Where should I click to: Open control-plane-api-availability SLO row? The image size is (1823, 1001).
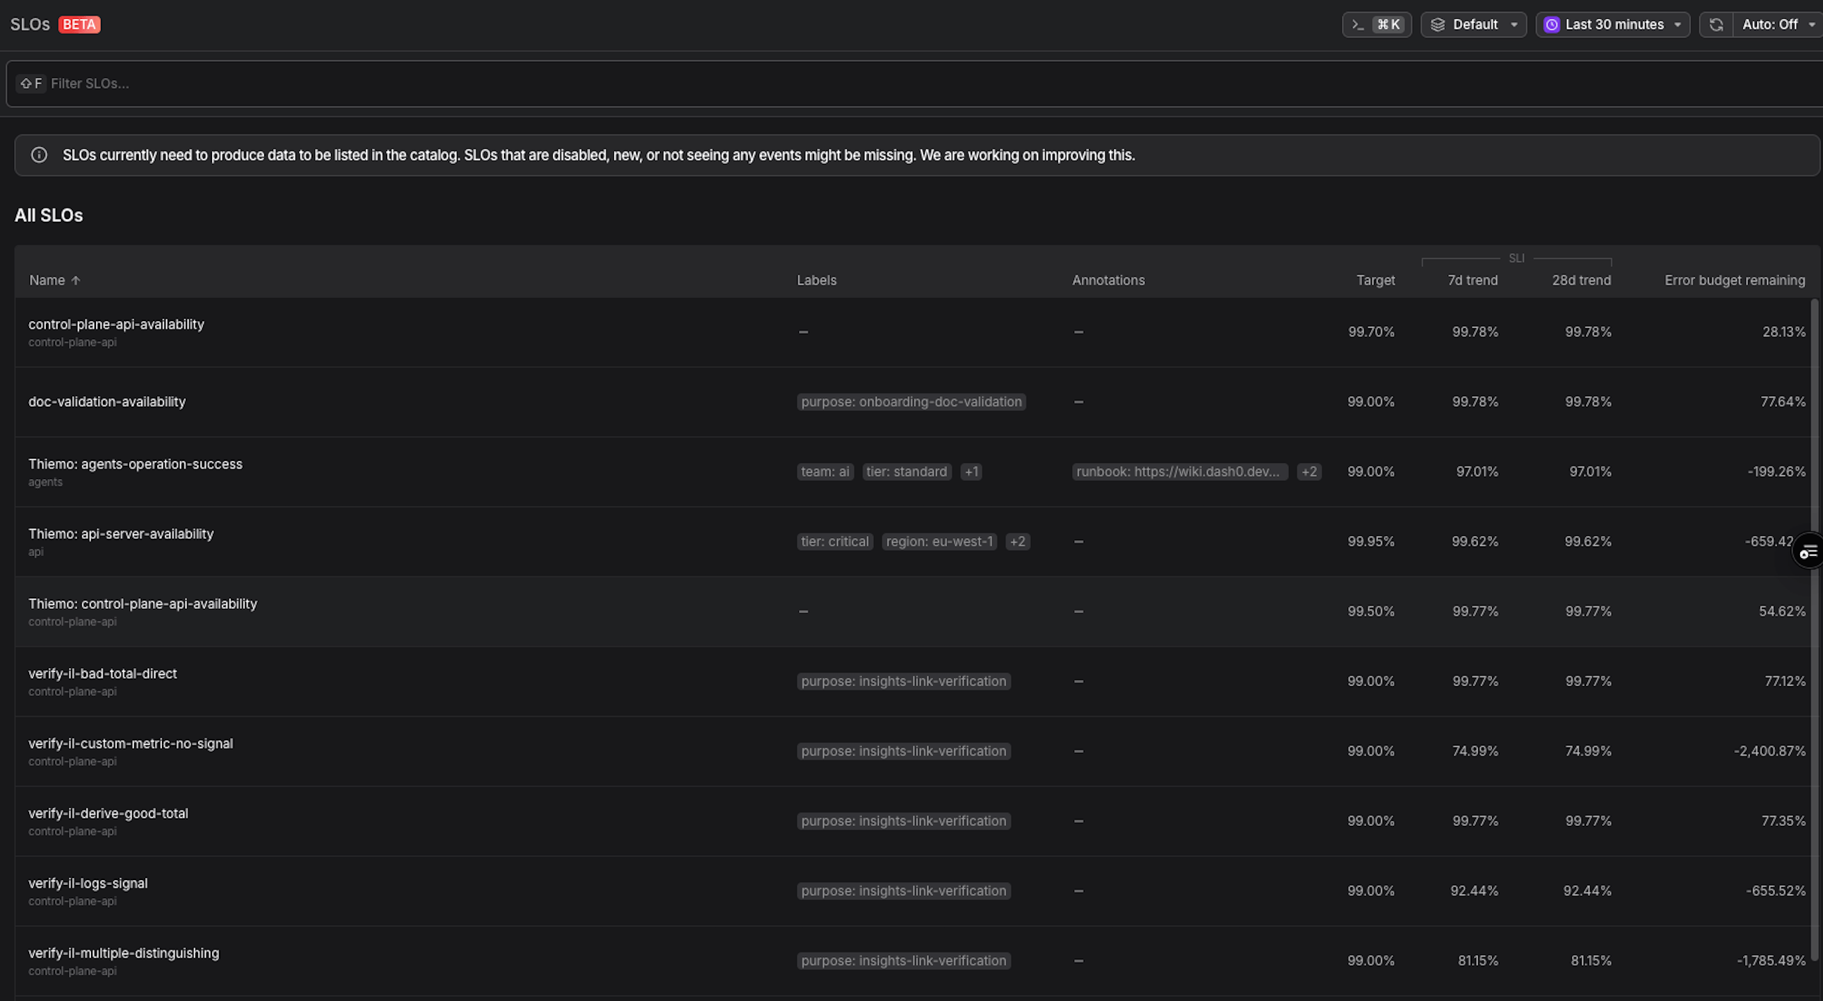pyautogui.click(x=913, y=332)
